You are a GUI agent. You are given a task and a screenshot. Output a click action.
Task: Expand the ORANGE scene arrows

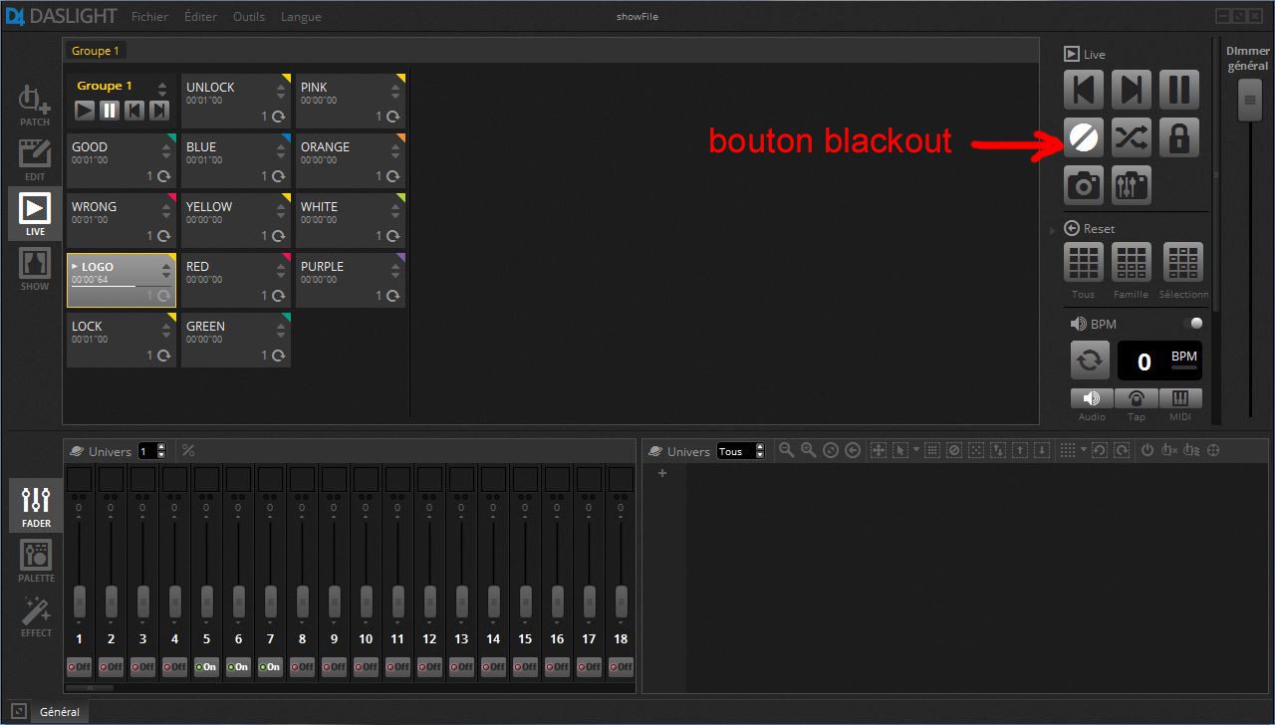point(394,151)
